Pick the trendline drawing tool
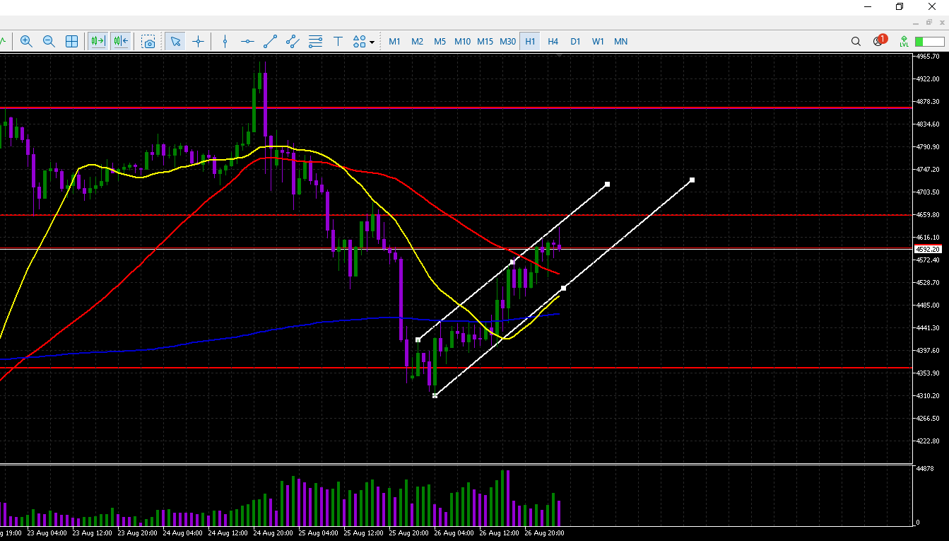 tap(270, 42)
